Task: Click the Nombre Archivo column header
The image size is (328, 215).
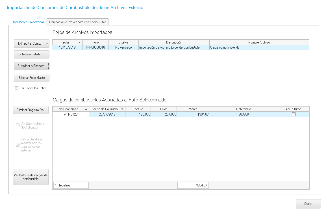Action: click(x=259, y=42)
